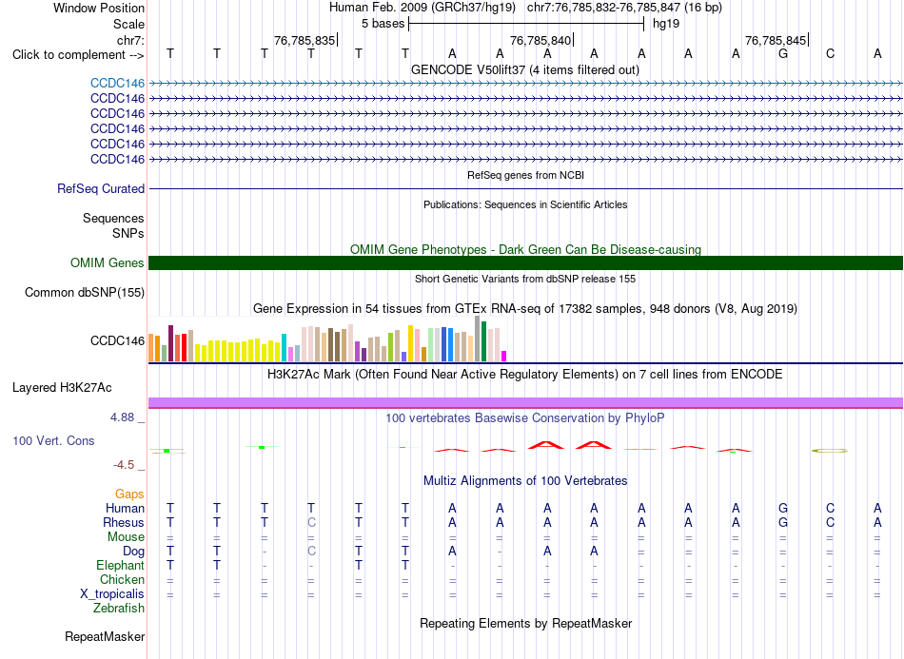Click the 'RefSeq Curated' track label
904x659 pixels.
point(101,188)
